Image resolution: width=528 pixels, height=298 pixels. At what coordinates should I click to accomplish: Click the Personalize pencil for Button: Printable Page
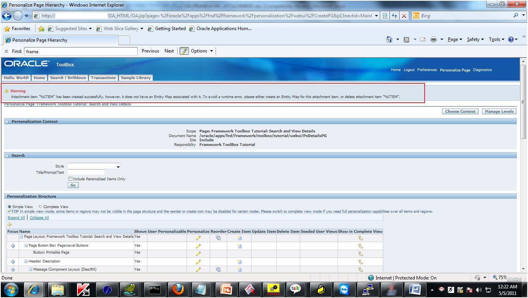[198, 254]
